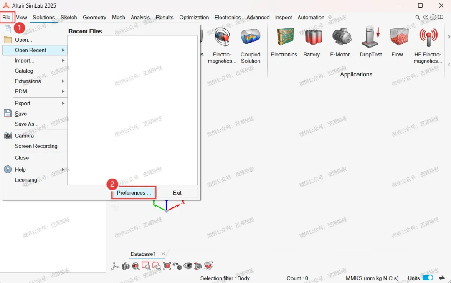
Task: Select the Battery application icon
Action: (x=314, y=37)
